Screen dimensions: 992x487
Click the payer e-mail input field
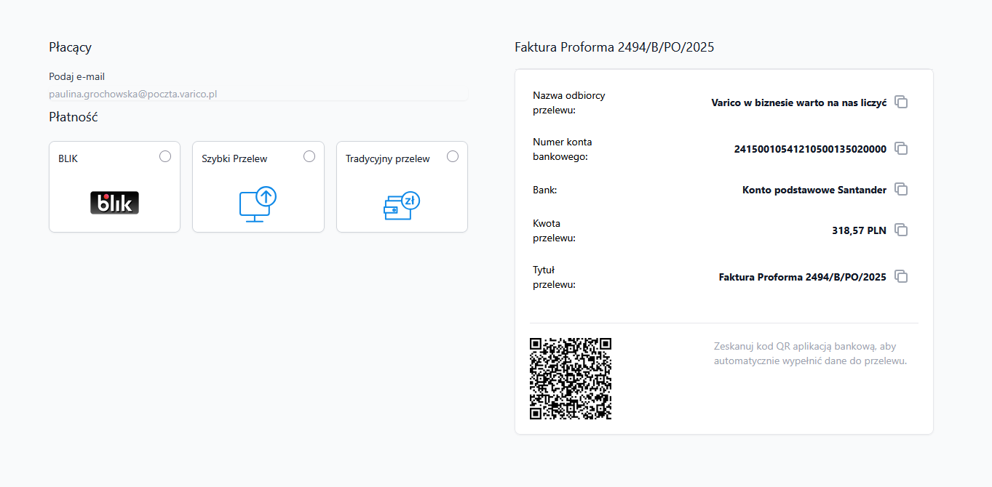[258, 94]
